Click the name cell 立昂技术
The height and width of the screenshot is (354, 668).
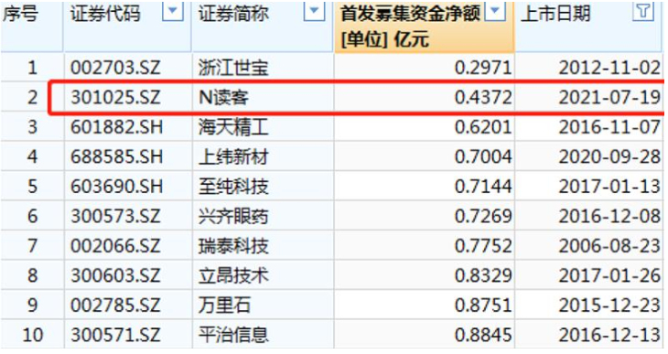233,275
